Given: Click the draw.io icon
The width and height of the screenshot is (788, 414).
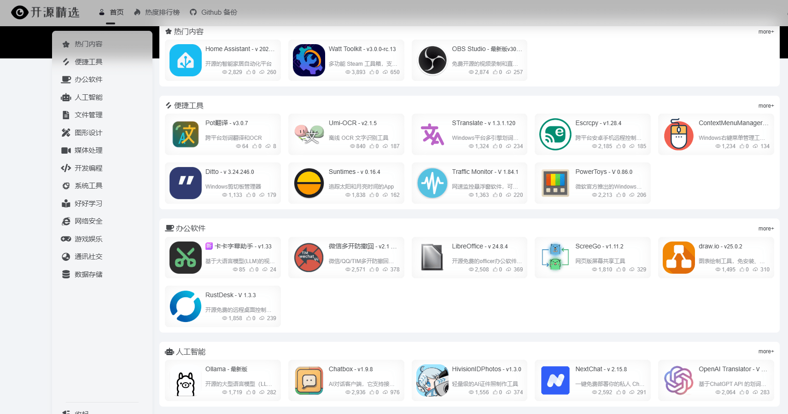Looking at the screenshot, I should point(678,258).
